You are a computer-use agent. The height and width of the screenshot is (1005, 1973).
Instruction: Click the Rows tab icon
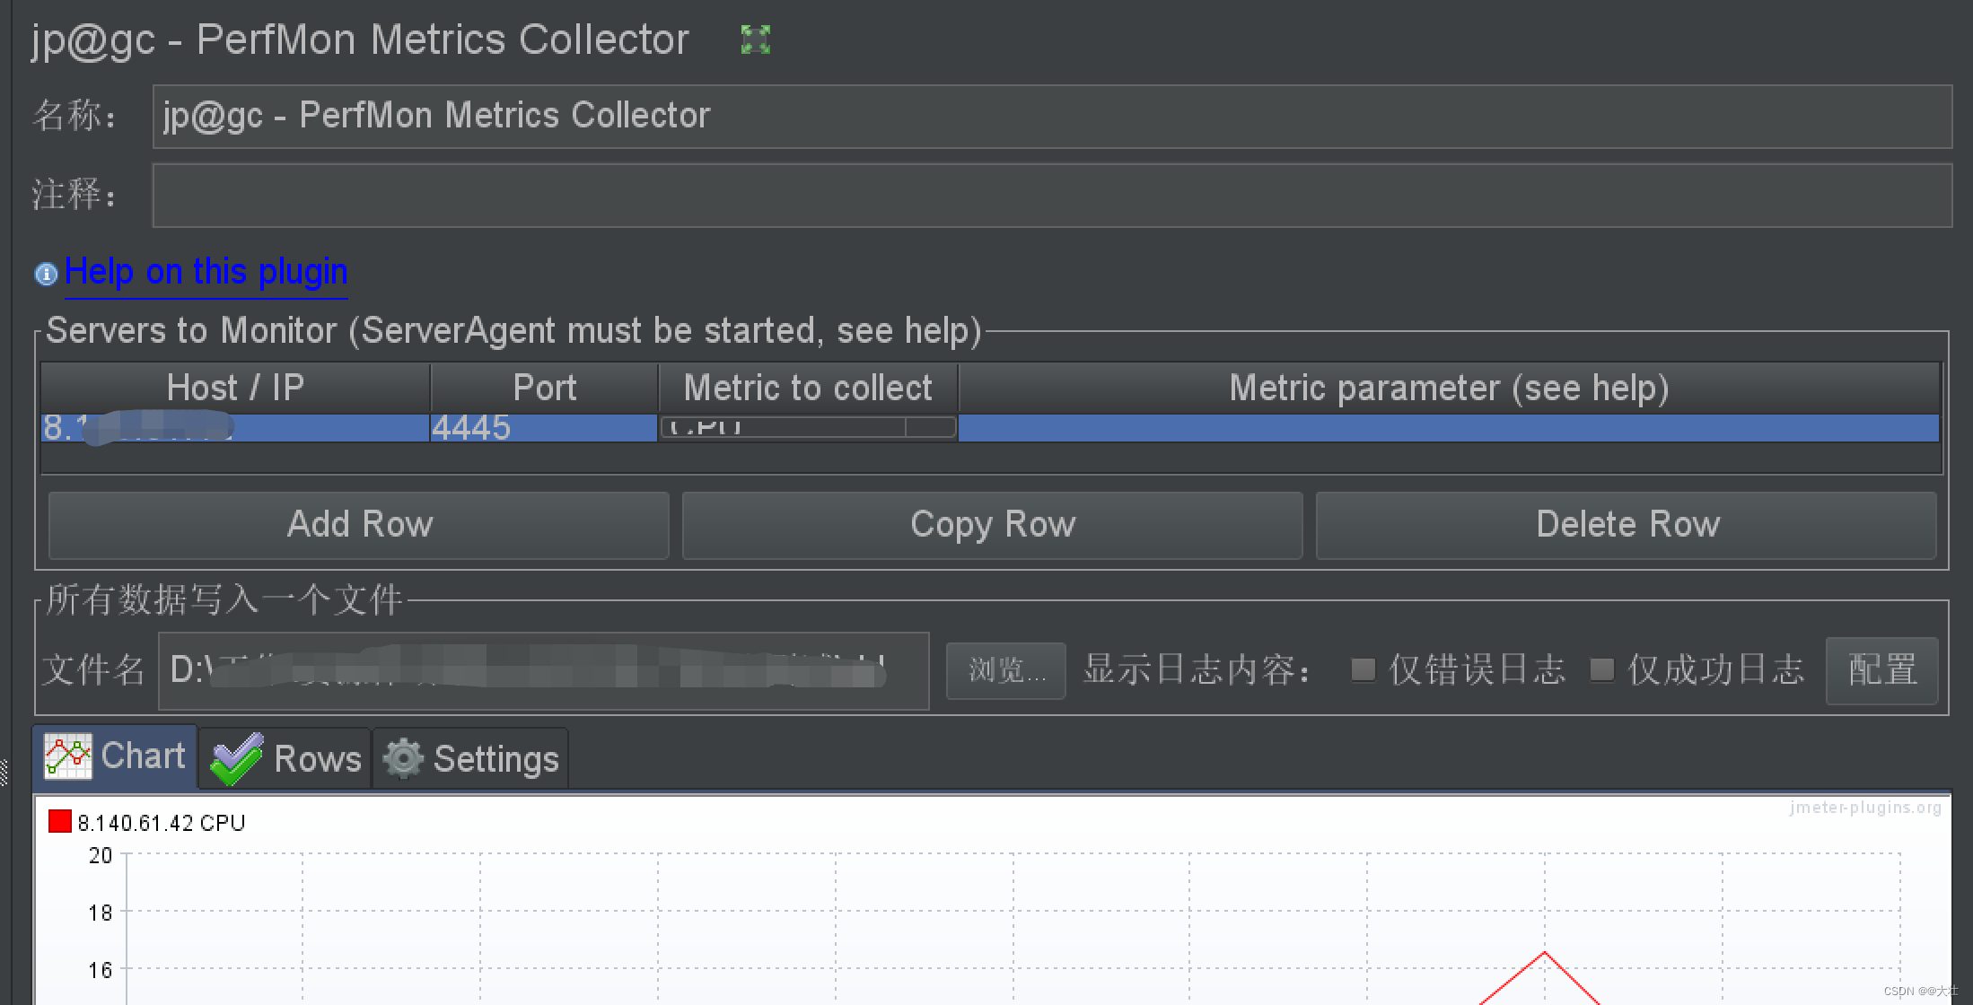click(x=234, y=756)
